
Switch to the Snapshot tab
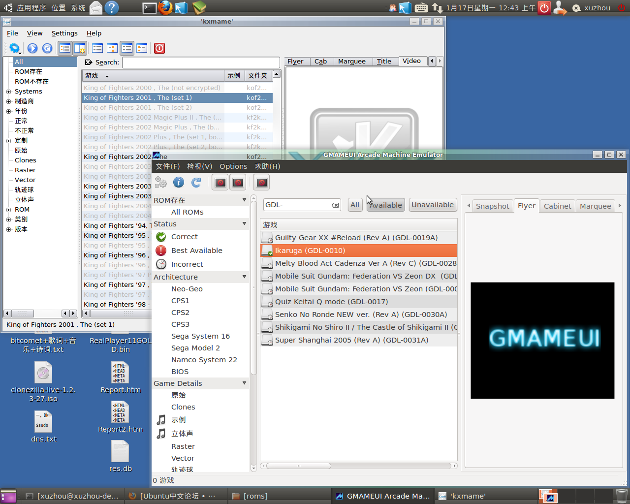coord(493,206)
